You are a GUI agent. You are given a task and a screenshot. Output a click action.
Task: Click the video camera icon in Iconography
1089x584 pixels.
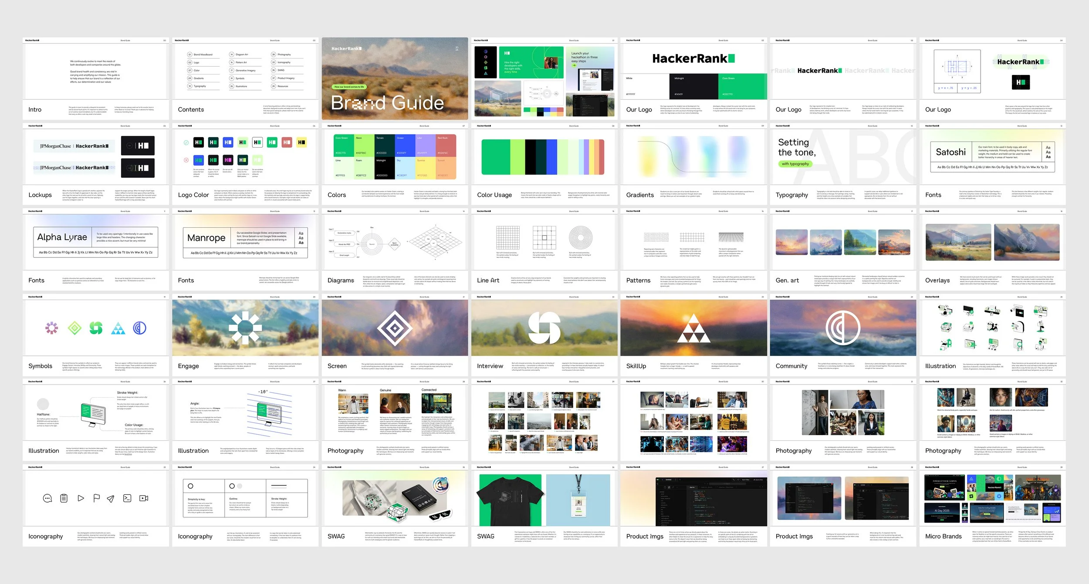coord(144,498)
